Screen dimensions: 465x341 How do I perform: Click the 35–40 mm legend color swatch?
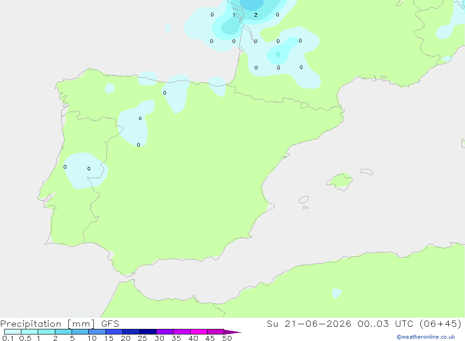[x=181, y=332]
